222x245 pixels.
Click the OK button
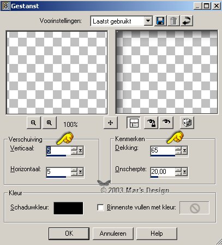point(69,234)
